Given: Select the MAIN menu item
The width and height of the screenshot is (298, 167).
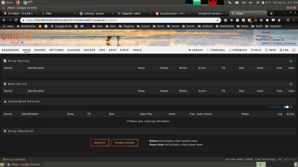Looking at the screenshot, I should coord(27,50).
